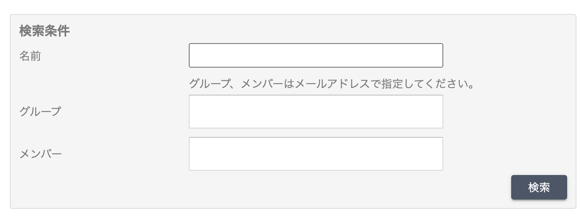Choose the box right of メンバー label
This screenshot has width=582, height=216.
(x=316, y=154)
